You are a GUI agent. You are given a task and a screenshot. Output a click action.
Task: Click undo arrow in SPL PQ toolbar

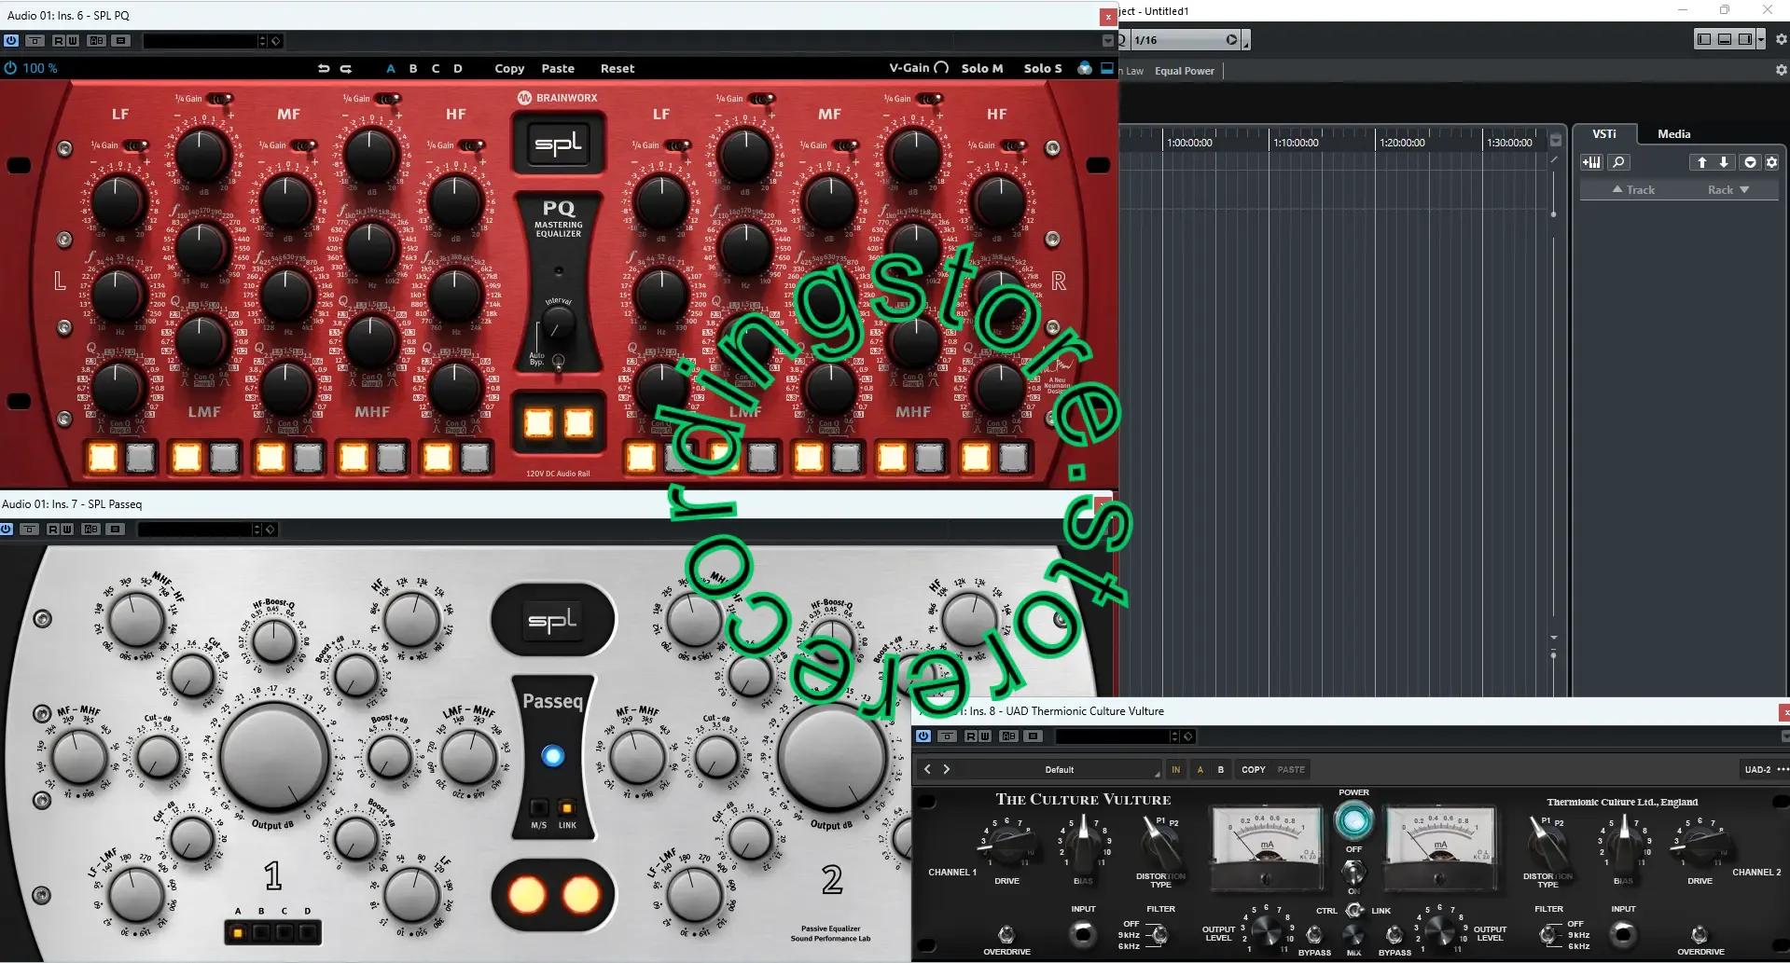point(324,69)
